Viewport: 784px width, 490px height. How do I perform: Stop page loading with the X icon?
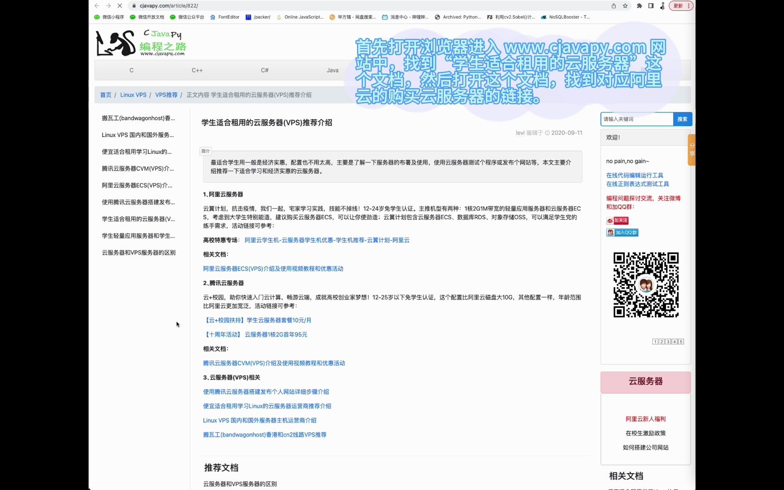[120, 6]
